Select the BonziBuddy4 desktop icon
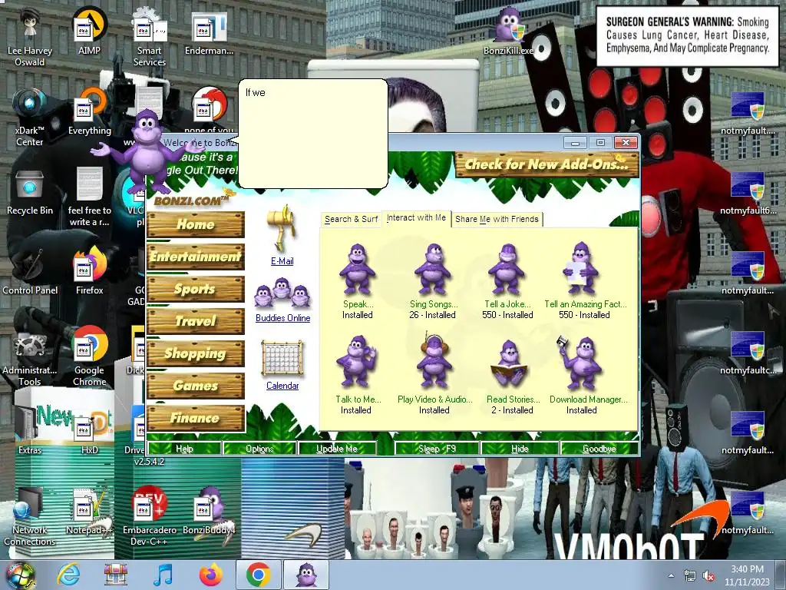 pyautogui.click(x=209, y=512)
